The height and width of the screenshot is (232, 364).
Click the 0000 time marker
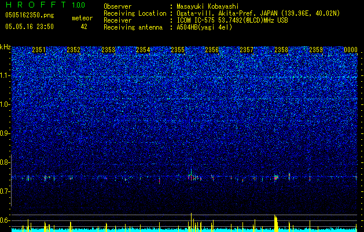(x=351, y=50)
